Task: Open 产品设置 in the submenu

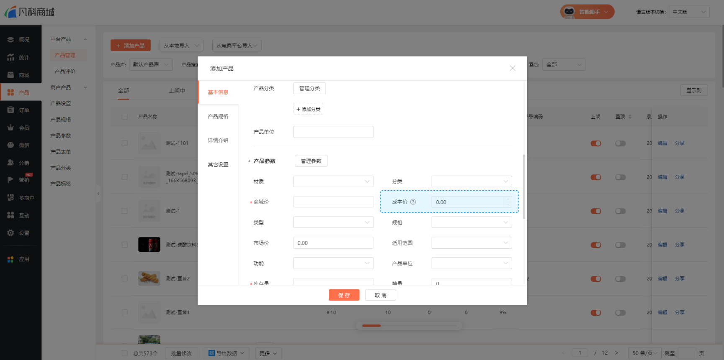Action: coord(61,103)
